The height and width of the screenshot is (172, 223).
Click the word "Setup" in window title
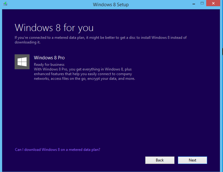point(122,4)
